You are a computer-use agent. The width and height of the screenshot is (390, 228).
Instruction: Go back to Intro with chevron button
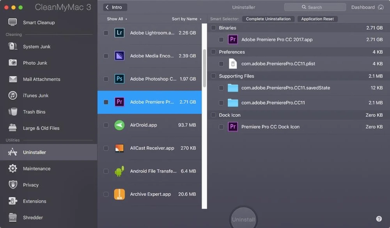tap(115, 7)
